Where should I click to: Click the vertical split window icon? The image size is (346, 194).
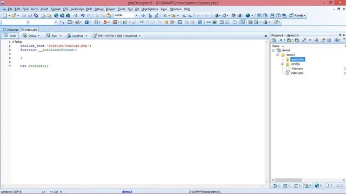(278, 16)
